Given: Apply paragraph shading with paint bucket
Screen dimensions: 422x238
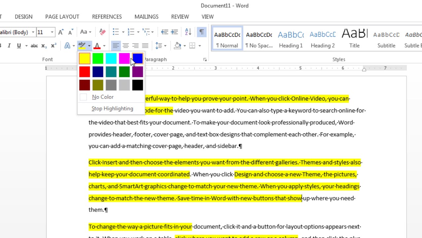Looking at the screenshot, I should coord(178,46).
